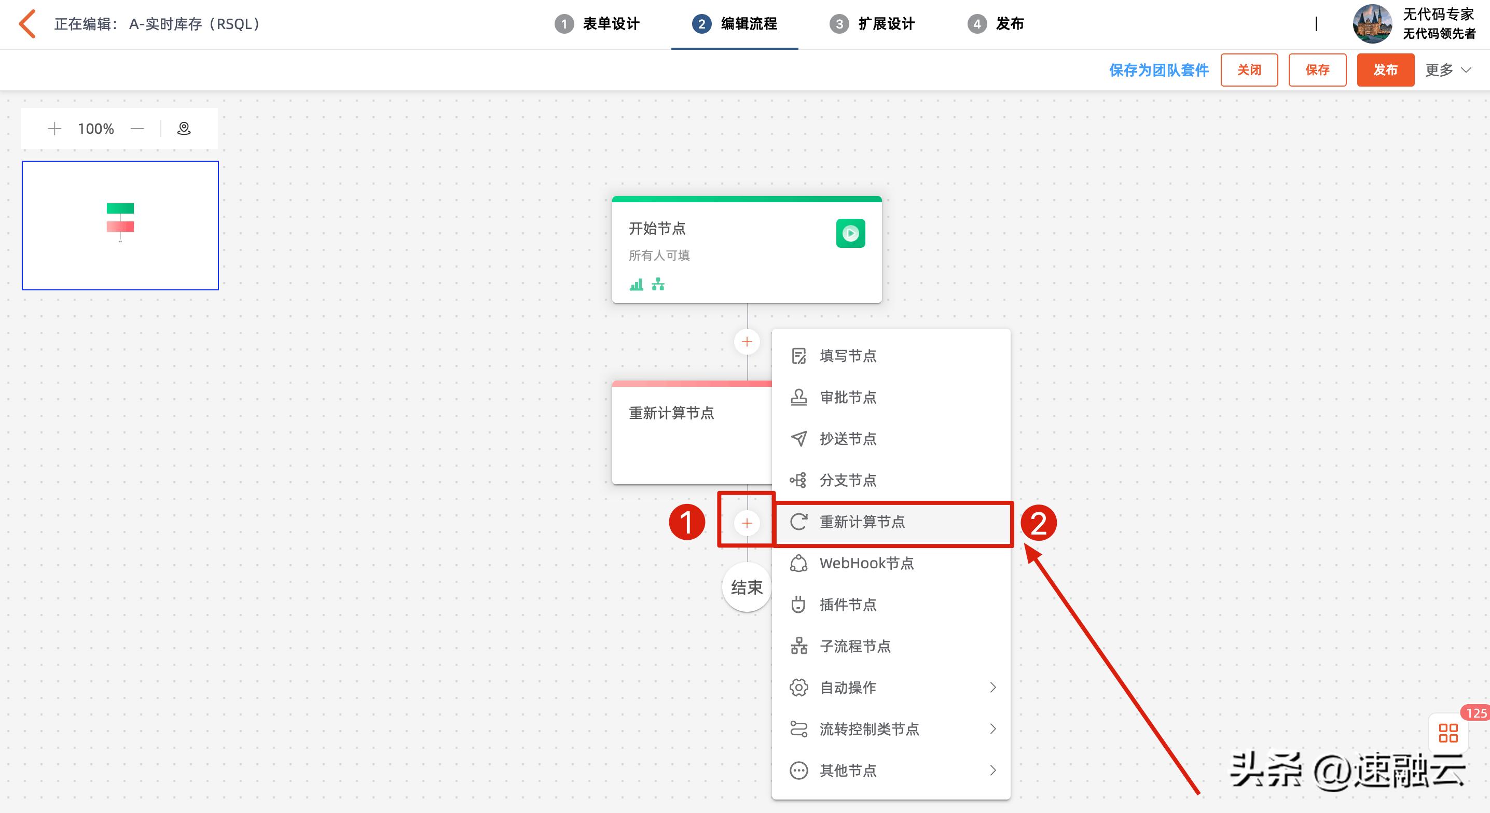Select the branch icon for 分支节点

pos(799,480)
